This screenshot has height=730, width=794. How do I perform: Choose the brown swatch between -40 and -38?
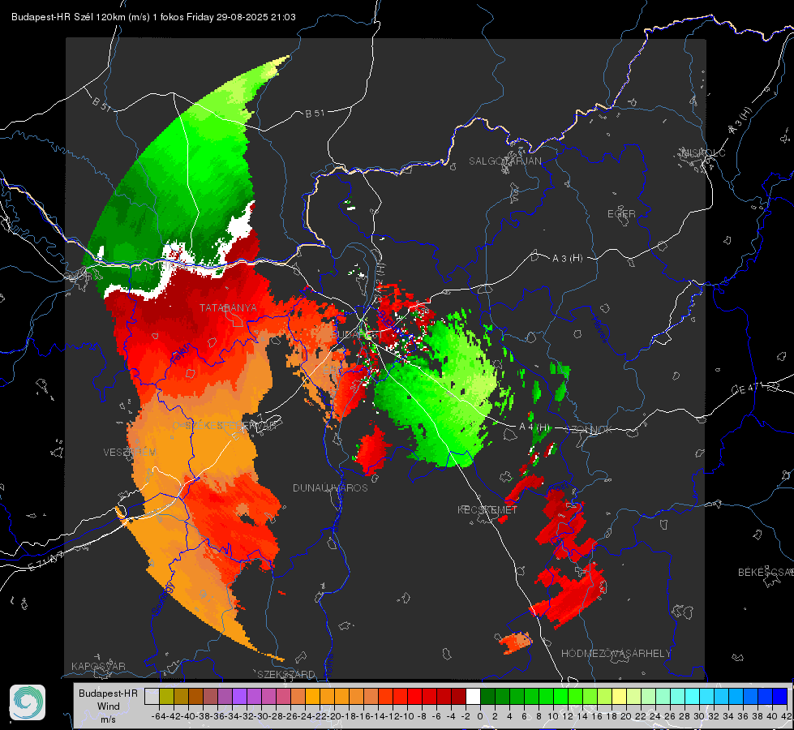[x=195, y=696]
